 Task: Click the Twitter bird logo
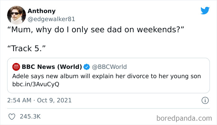click(x=205, y=11)
